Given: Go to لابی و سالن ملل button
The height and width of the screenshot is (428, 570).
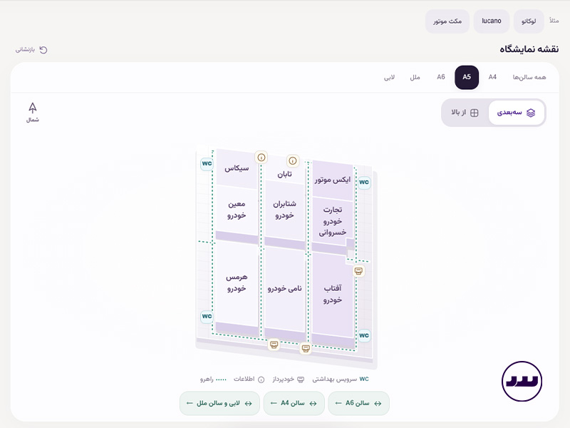Looking at the screenshot, I should pos(219,403).
